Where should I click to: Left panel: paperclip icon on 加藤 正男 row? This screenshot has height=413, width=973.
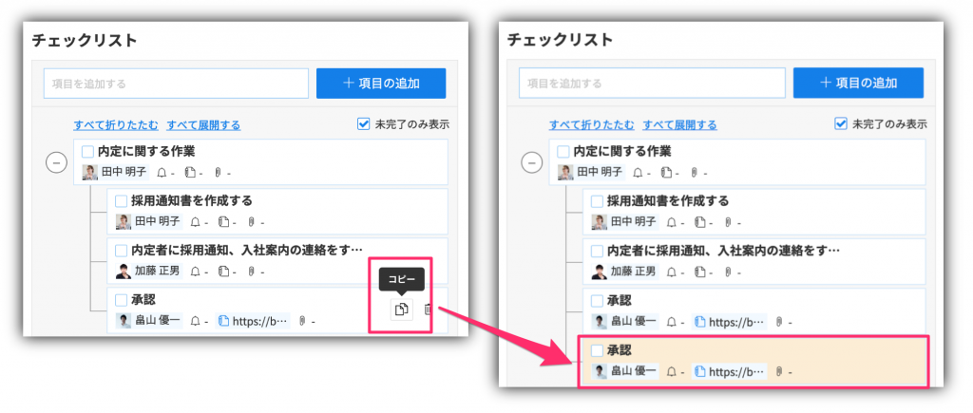251,272
